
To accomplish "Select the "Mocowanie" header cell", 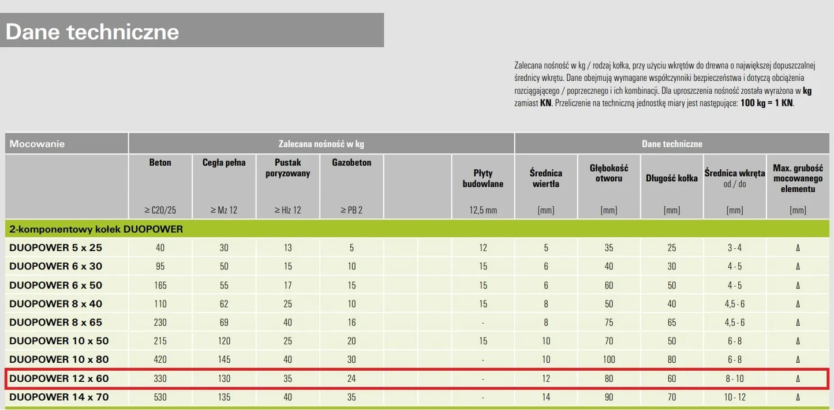I will 66,143.
